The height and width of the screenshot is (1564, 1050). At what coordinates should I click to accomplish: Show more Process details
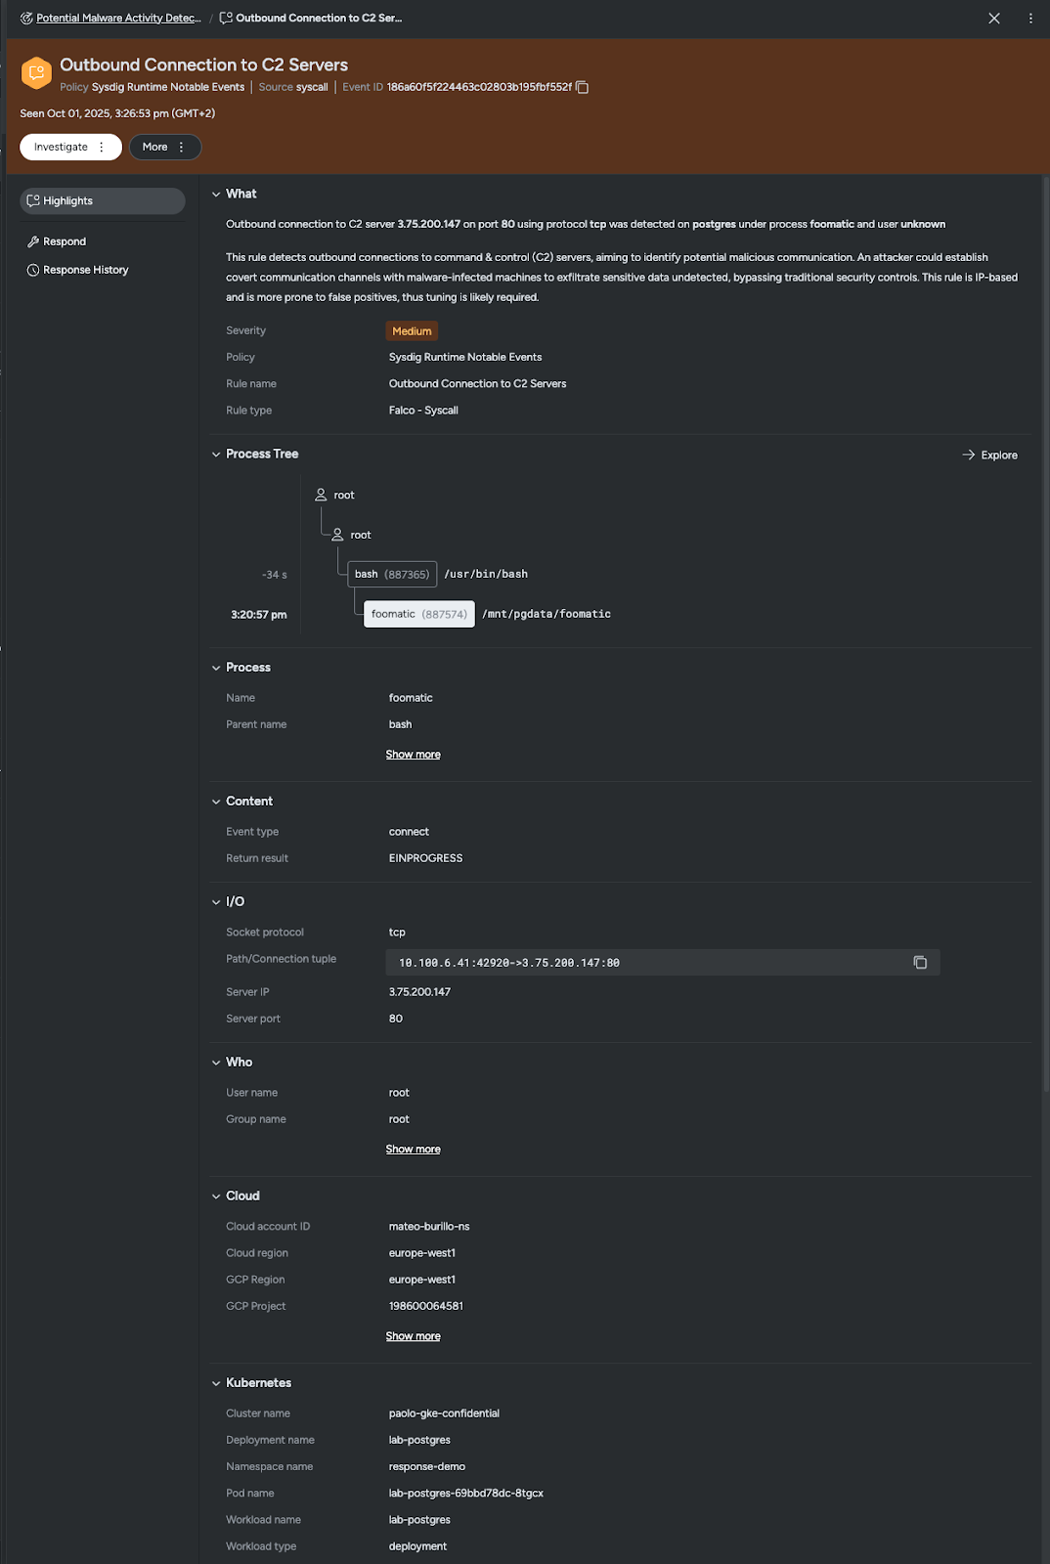pyautogui.click(x=413, y=755)
